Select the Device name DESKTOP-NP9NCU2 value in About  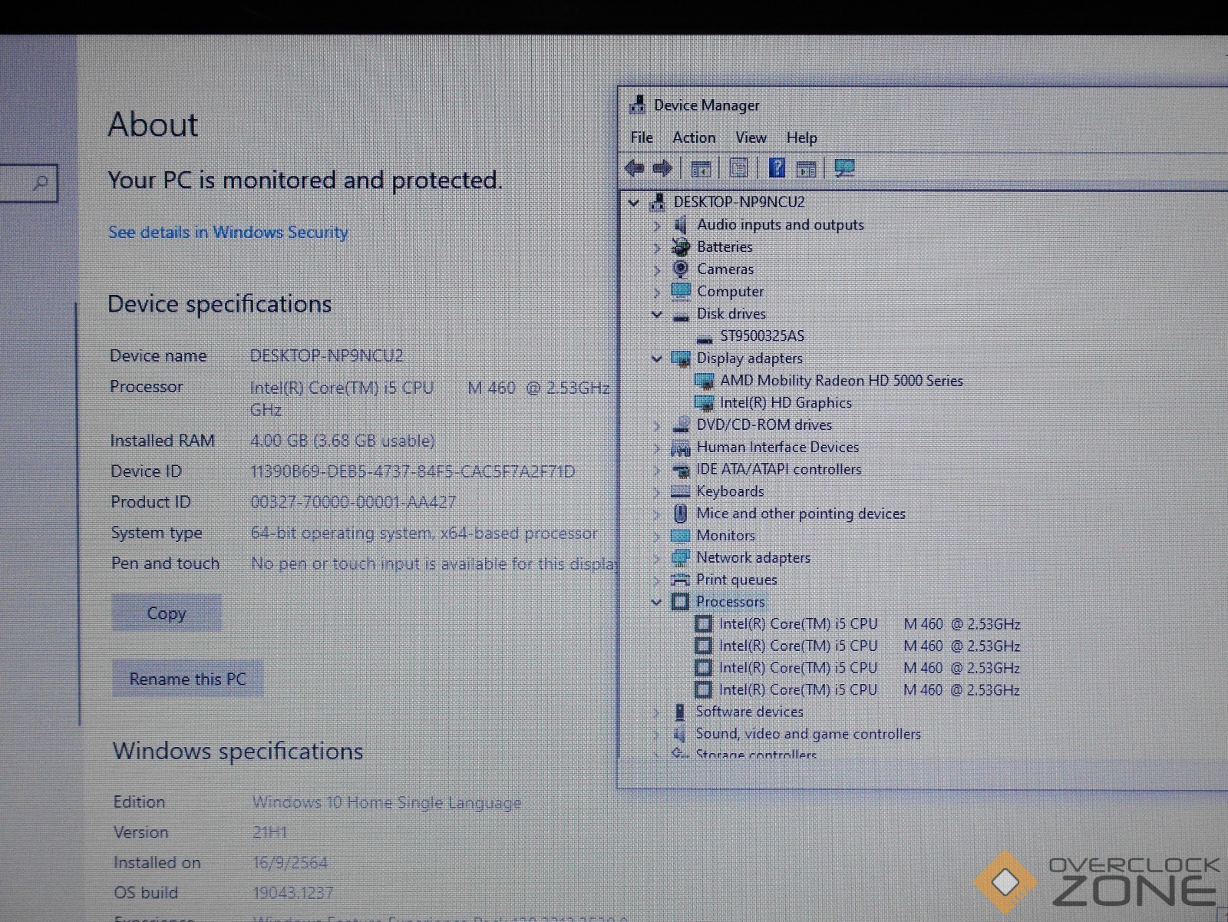326,355
